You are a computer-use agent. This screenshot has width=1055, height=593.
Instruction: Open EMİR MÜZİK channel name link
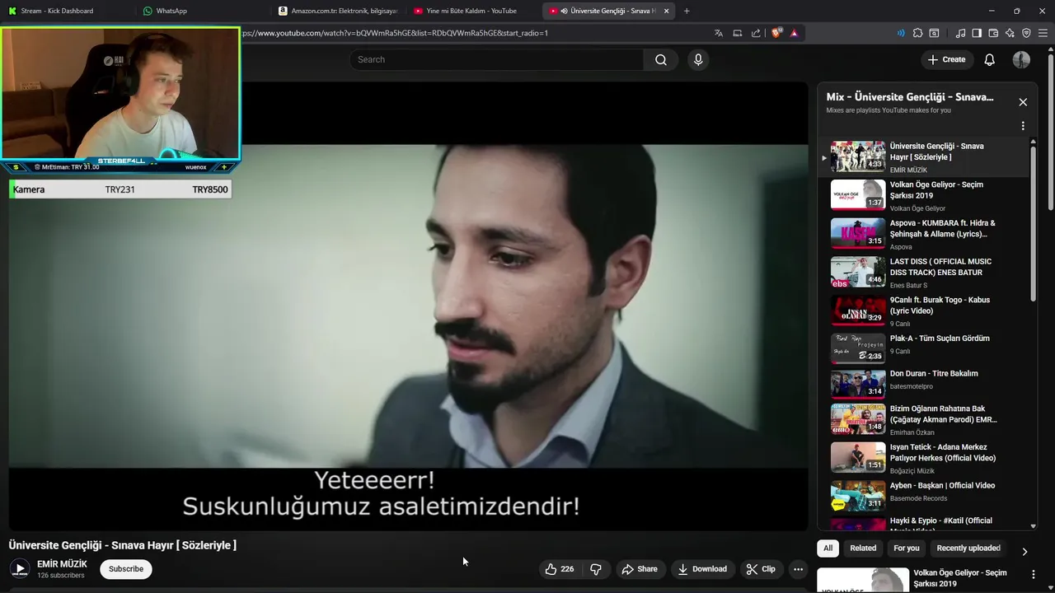(62, 564)
